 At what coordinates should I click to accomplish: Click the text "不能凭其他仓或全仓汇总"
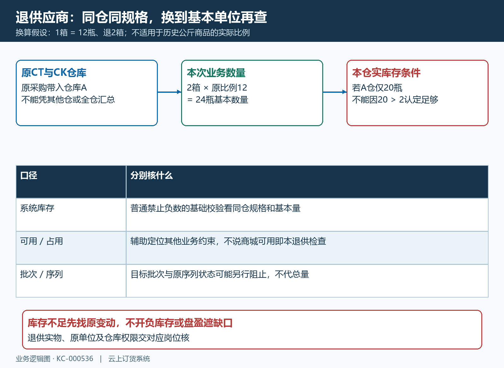(x=68, y=100)
